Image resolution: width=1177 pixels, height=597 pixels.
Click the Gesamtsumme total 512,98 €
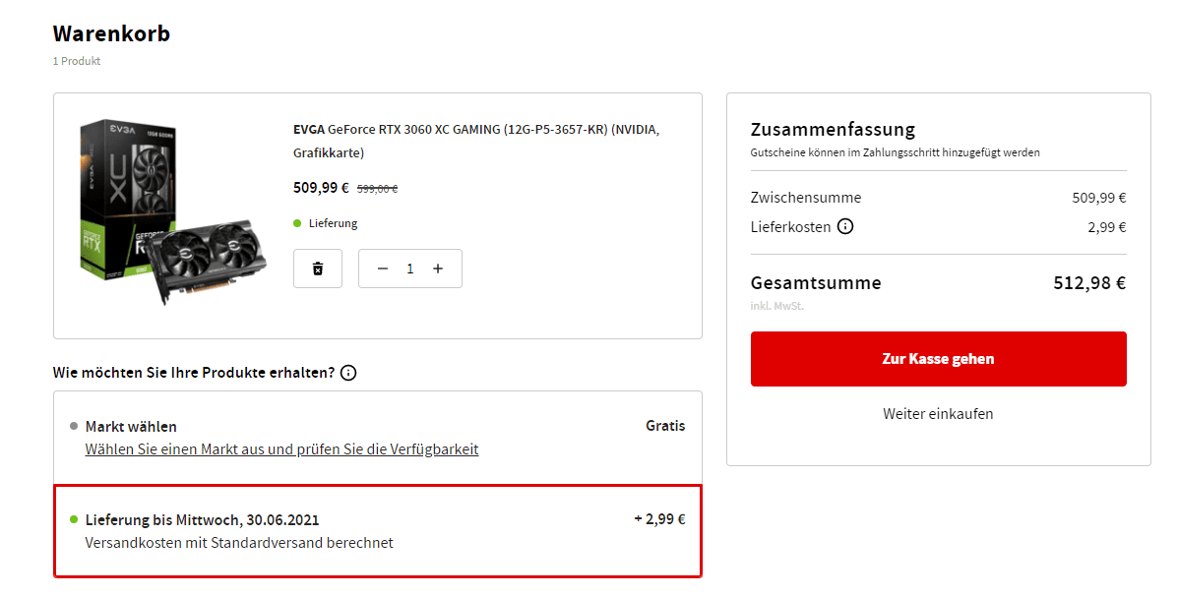coord(1089,282)
